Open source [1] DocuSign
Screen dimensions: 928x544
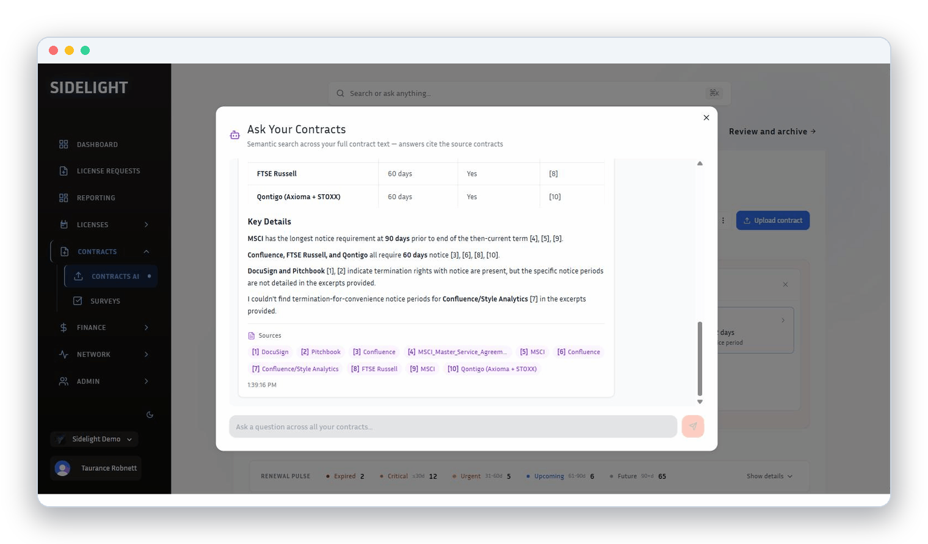270,352
